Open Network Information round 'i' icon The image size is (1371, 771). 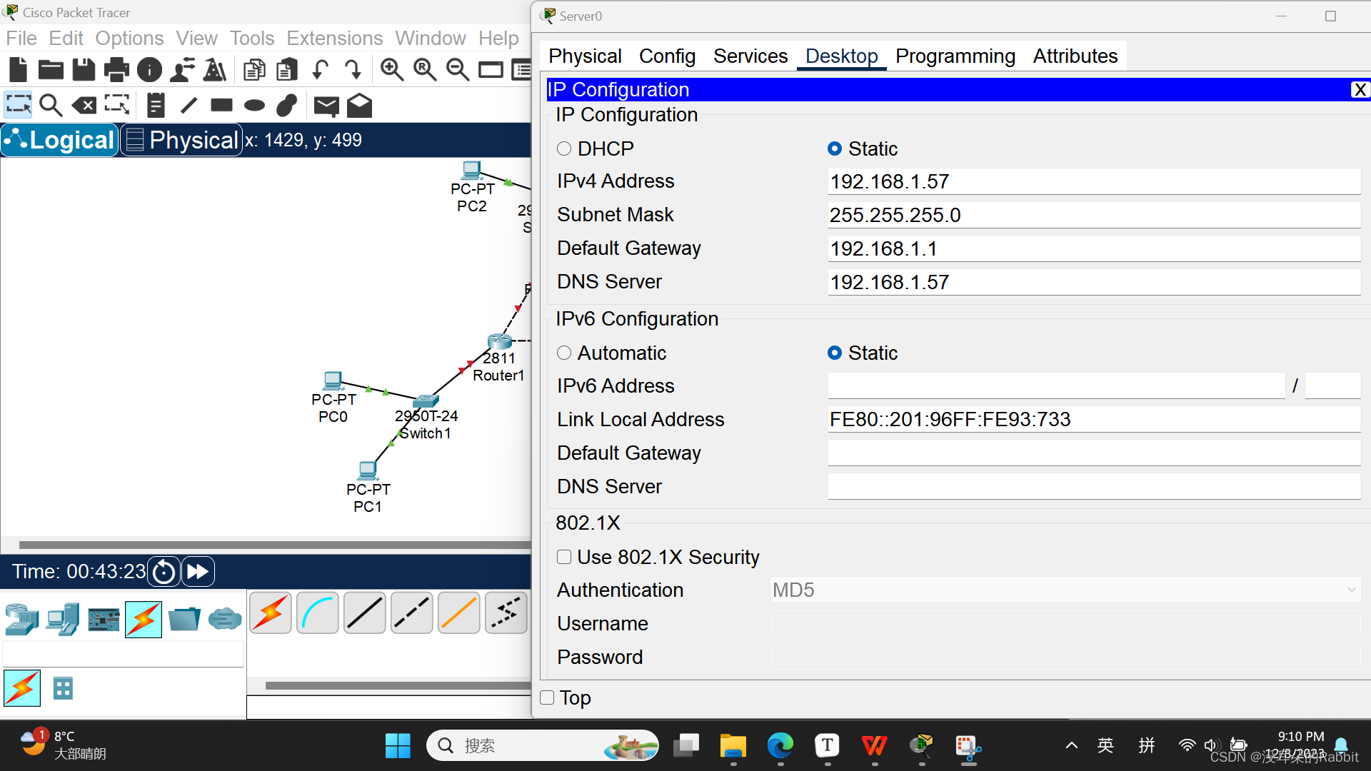coord(149,69)
